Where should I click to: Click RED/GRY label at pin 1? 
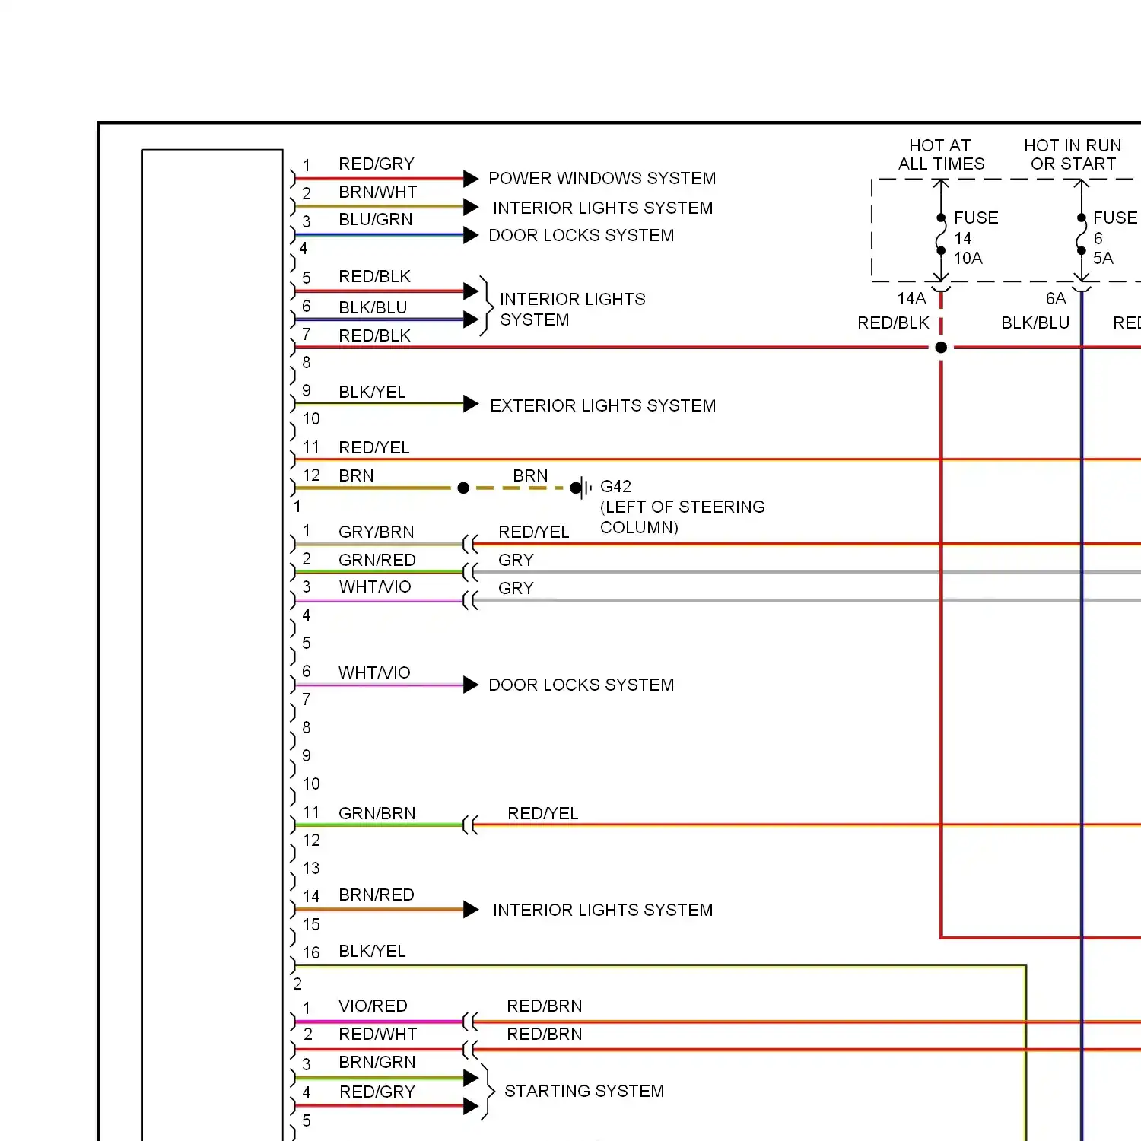[377, 164]
